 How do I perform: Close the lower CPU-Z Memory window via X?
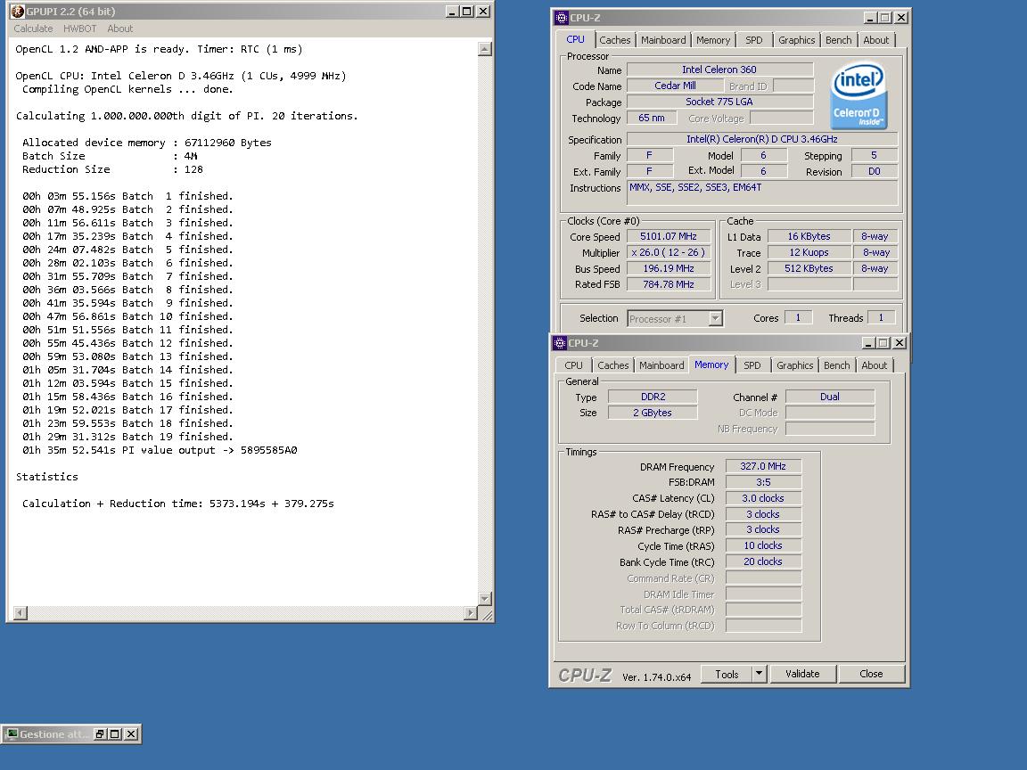coord(900,343)
